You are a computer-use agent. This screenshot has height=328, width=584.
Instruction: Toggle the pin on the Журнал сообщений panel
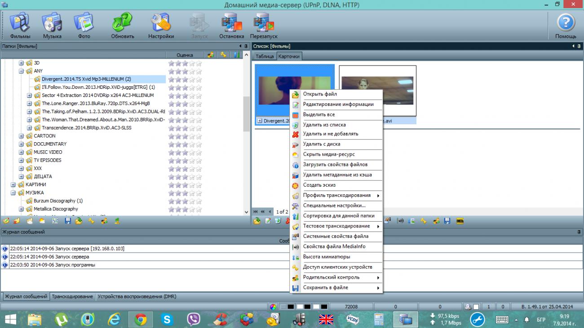point(579,232)
